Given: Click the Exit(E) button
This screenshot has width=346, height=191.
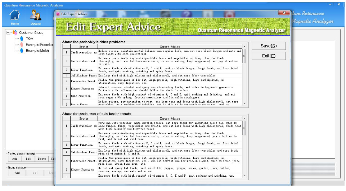Looking at the screenshot, I should click(269, 56).
